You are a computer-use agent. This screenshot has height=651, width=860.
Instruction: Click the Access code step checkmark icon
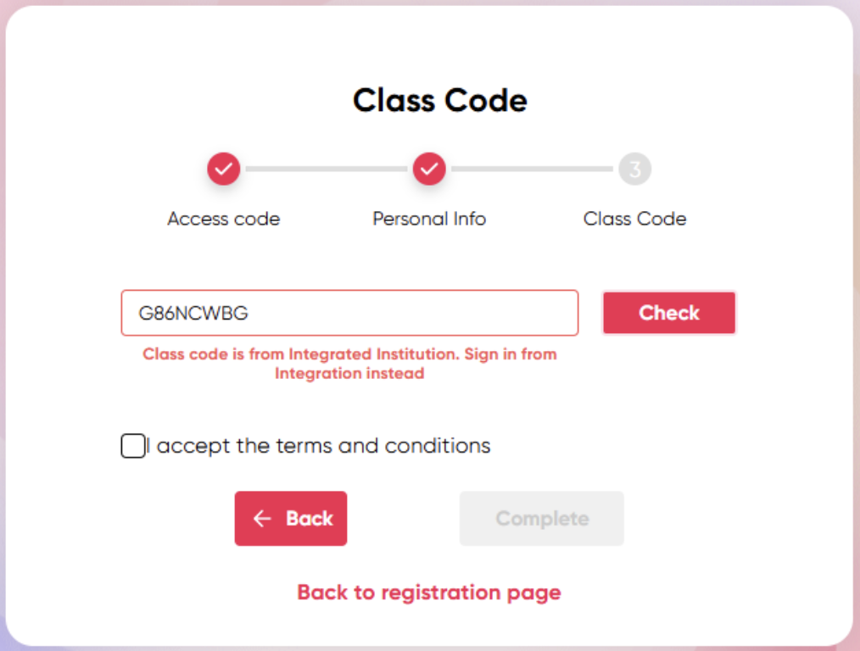(224, 170)
